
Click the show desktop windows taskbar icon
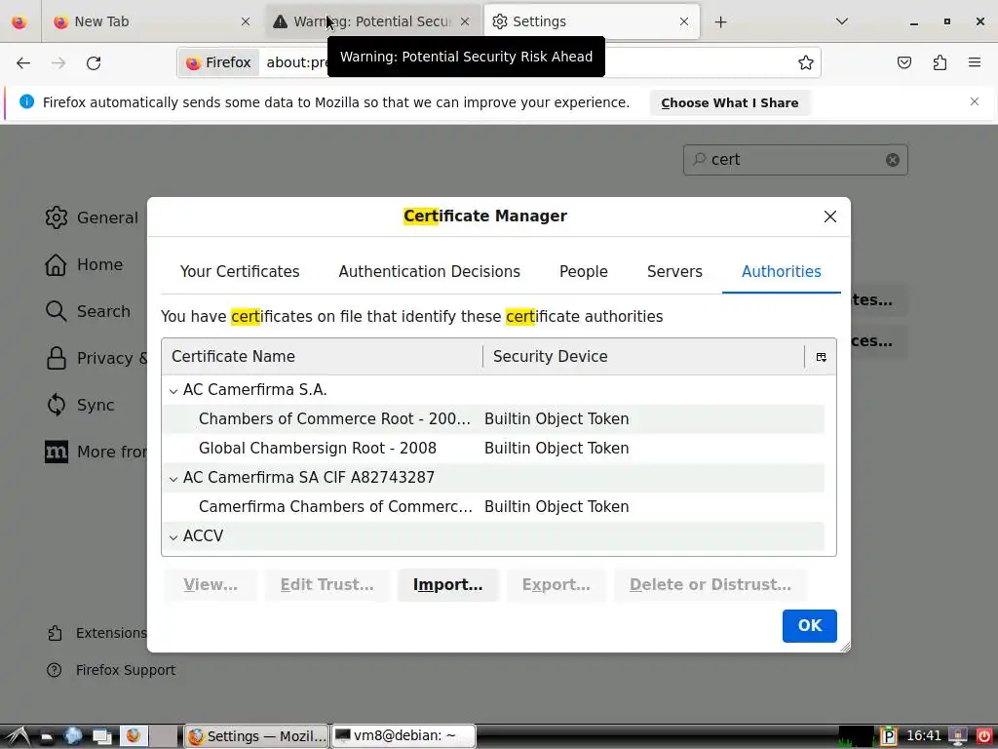click(101, 737)
